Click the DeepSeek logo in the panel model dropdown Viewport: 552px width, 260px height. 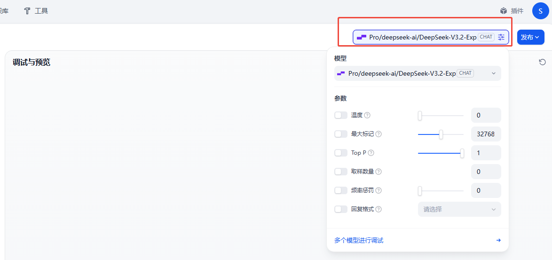point(341,73)
